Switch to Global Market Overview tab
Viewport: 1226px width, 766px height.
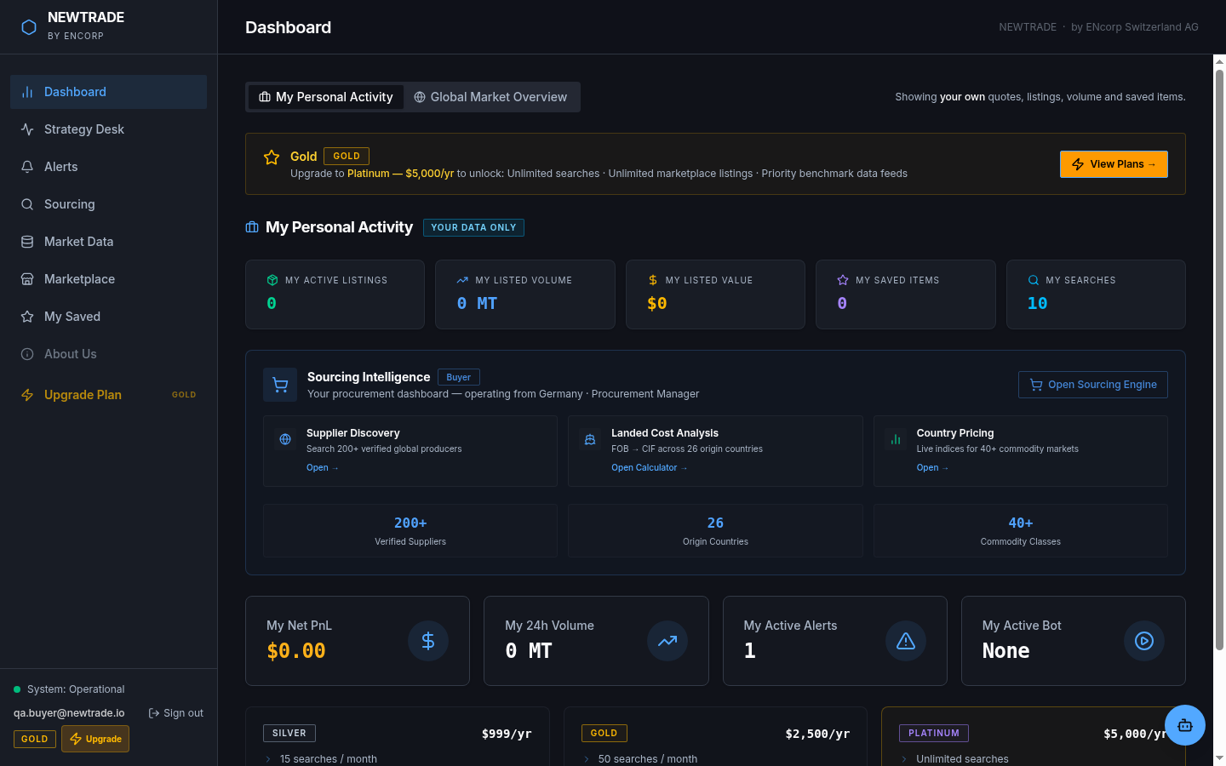tap(490, 97)
